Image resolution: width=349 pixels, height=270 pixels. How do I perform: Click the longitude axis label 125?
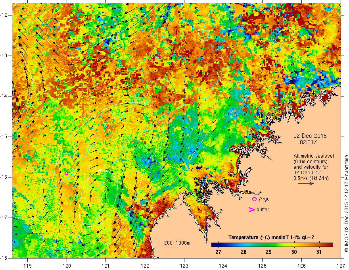(x=263, y=266)
